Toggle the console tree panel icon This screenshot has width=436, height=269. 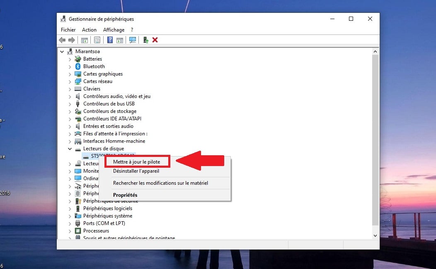click(84, 40)
